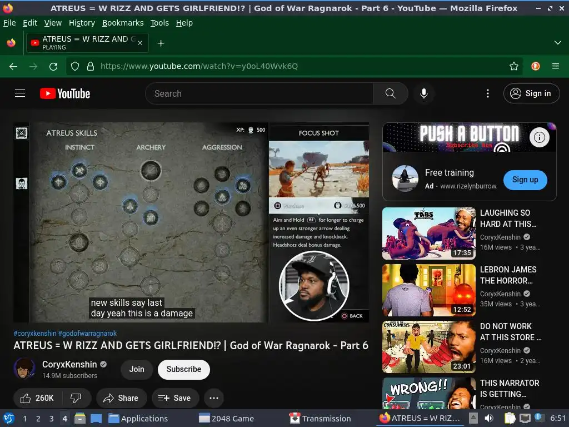Start voice search with microphone
Viewport: 569px width, 427px height.
click(423, 93)
